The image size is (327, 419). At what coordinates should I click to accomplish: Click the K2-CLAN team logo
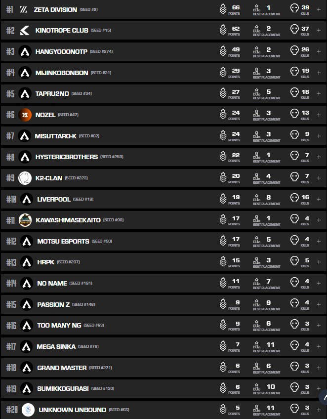point(25,178)
